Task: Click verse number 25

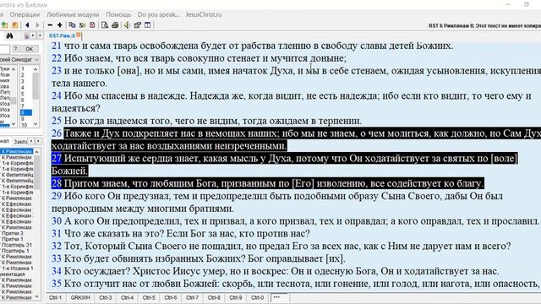Action: tap(57, 121)
